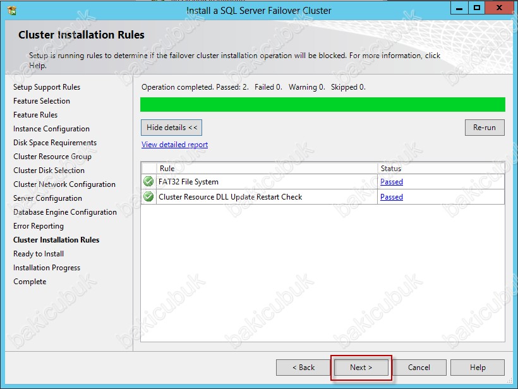
Task: Click the Re-run button
Action: [485, 128]
